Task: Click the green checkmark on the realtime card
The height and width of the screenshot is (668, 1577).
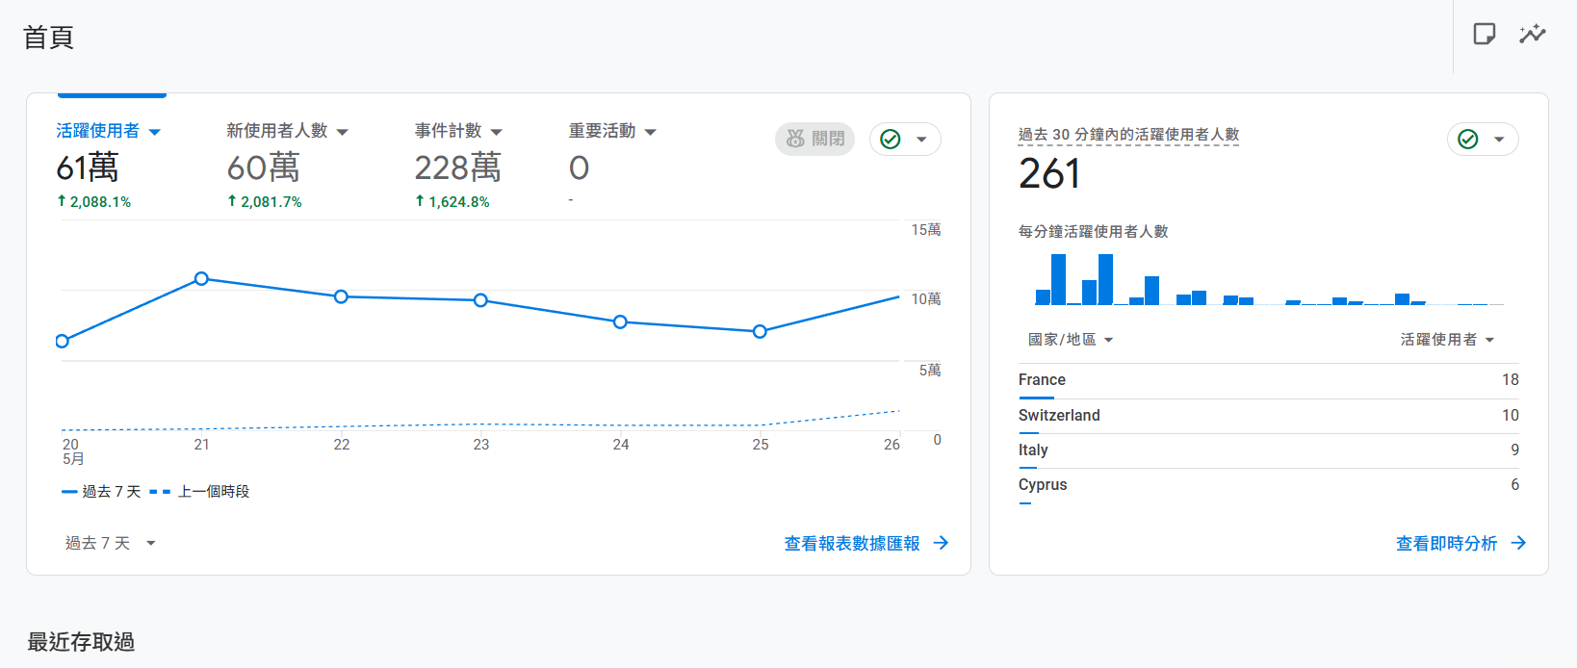Action: tap(1467, 140)
